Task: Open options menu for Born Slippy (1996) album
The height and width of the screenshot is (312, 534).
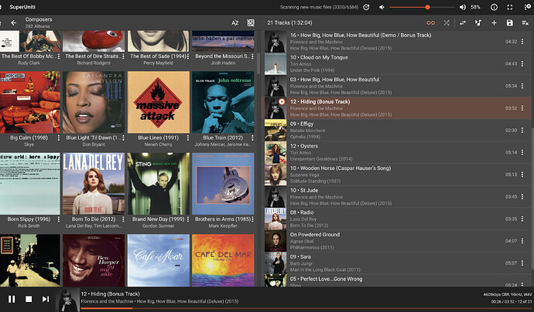Action: point(59,219)
